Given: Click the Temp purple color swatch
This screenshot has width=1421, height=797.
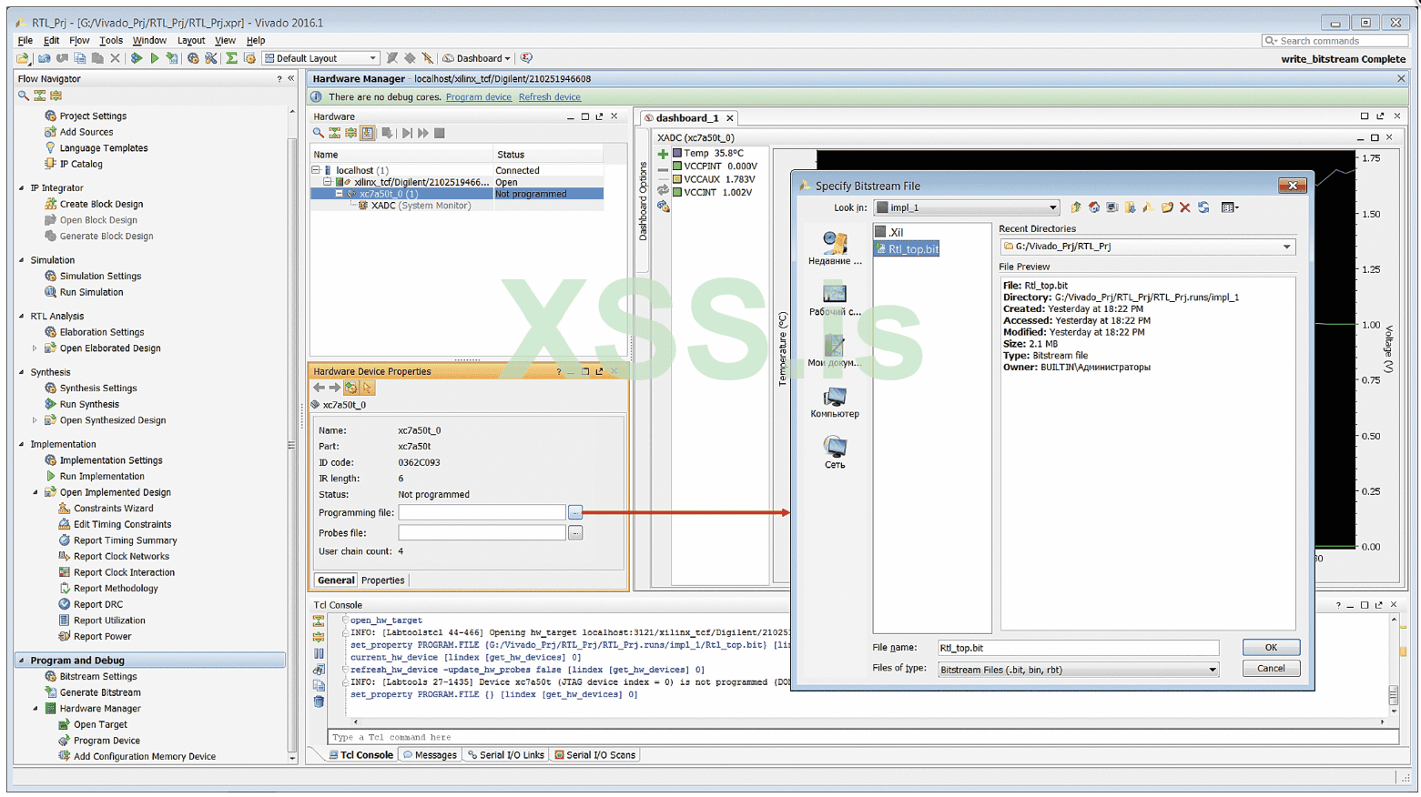Looking at the screenshot, I should click(x=677, y=153).
